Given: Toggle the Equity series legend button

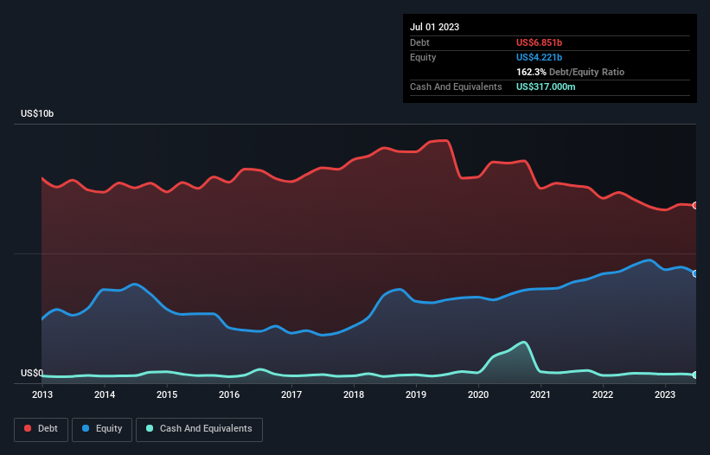Looking at the screenshot, I should click(x=102, y=429).
